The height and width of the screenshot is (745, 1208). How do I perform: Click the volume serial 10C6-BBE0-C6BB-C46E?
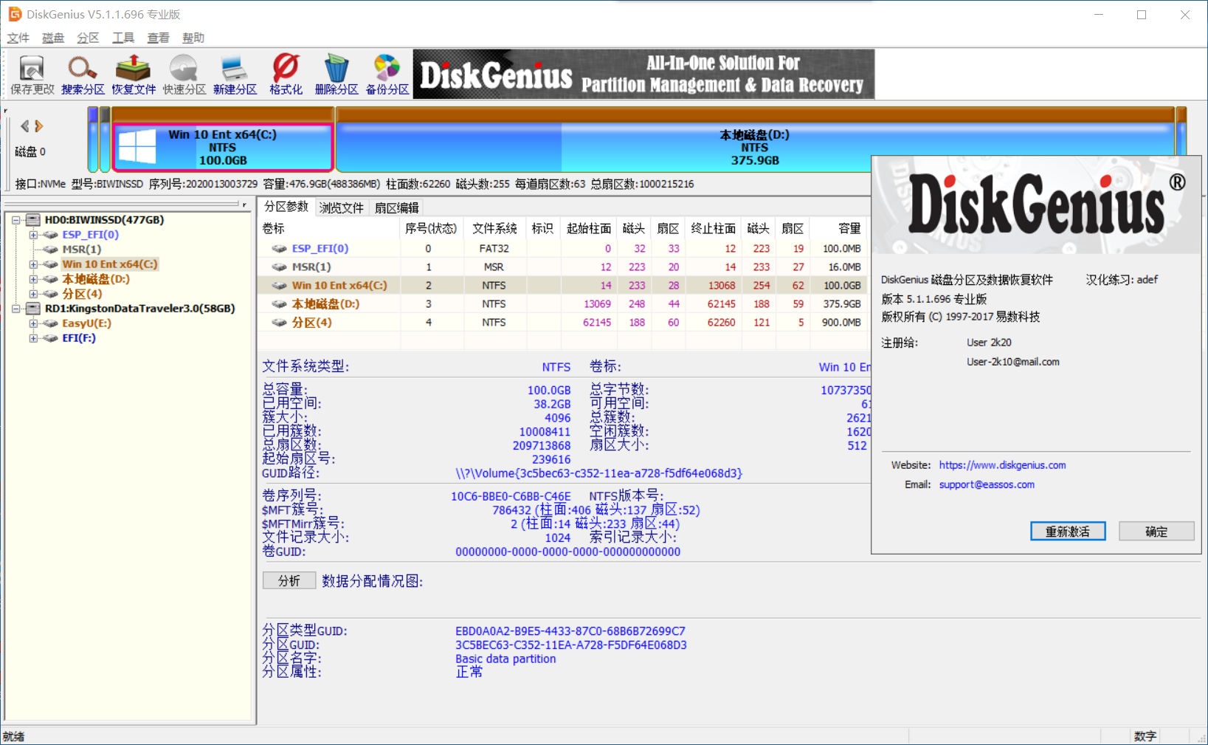[x=511, y=496]
